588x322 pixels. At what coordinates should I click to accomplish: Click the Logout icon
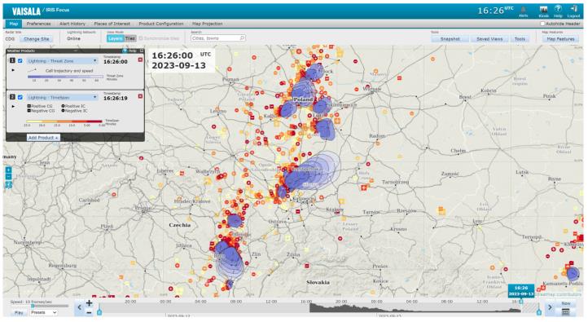[573, 9]
